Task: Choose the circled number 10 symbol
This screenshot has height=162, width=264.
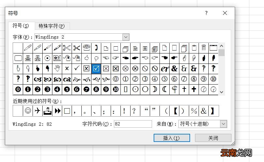Action: 213,79
